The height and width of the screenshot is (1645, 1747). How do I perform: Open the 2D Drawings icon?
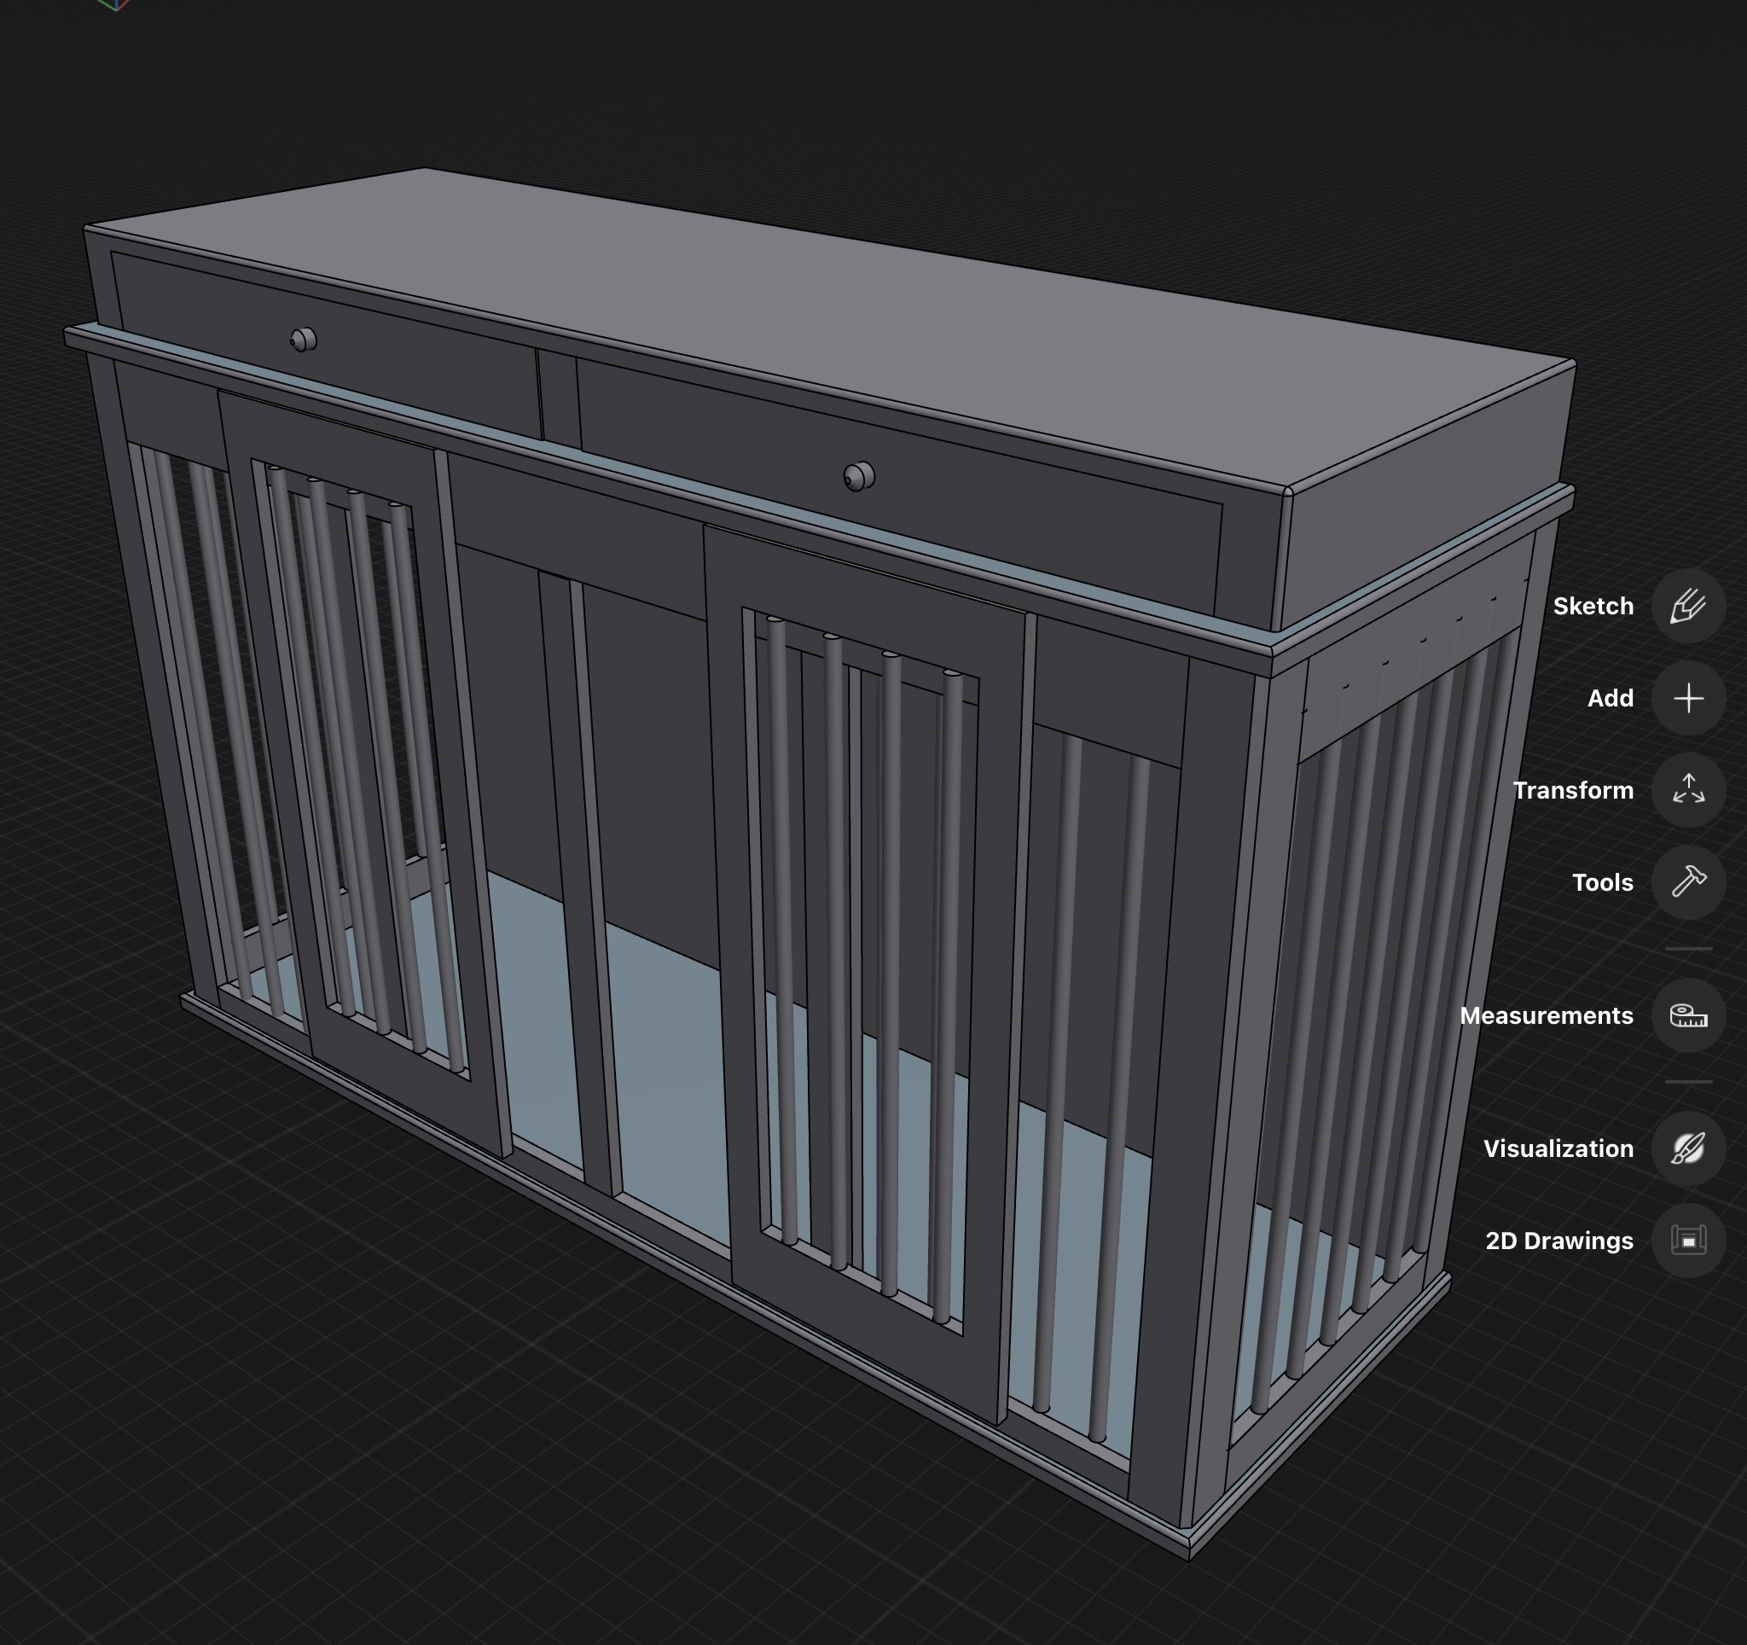tap(1688, 1241)
